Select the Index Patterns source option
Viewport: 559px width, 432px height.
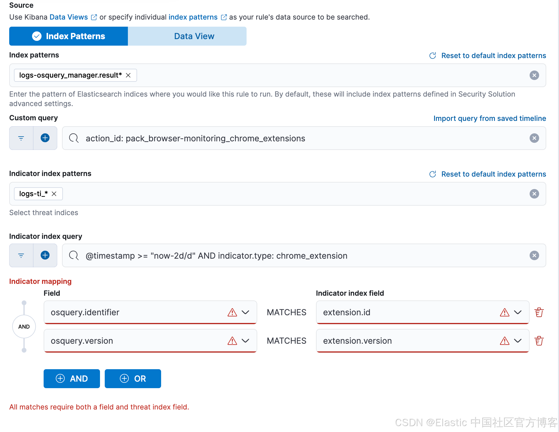(69, 36)
